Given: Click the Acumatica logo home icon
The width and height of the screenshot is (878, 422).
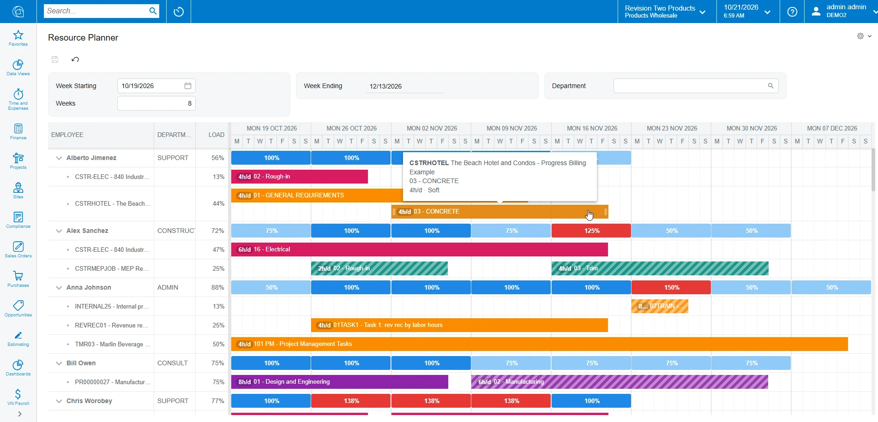Looking at the screenshot, I should pyautogui.click(x=18, y=12).
